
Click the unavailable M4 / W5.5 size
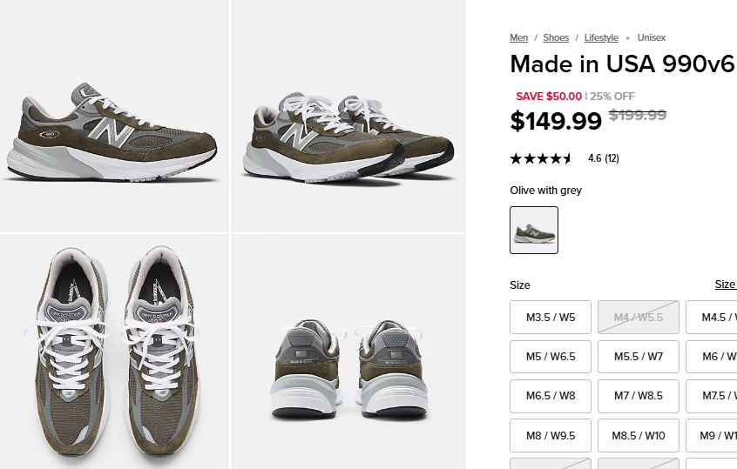[x=639, y=318]
